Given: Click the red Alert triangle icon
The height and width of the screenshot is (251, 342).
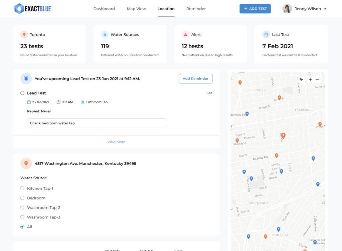Looking at the screenshot, I should 186,34.
